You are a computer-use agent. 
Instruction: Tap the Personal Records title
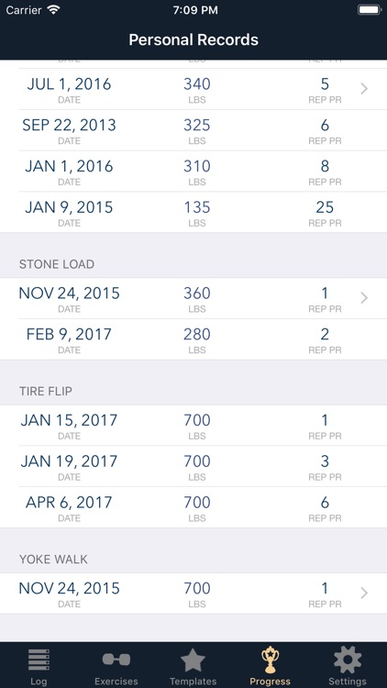coord(193,40)
